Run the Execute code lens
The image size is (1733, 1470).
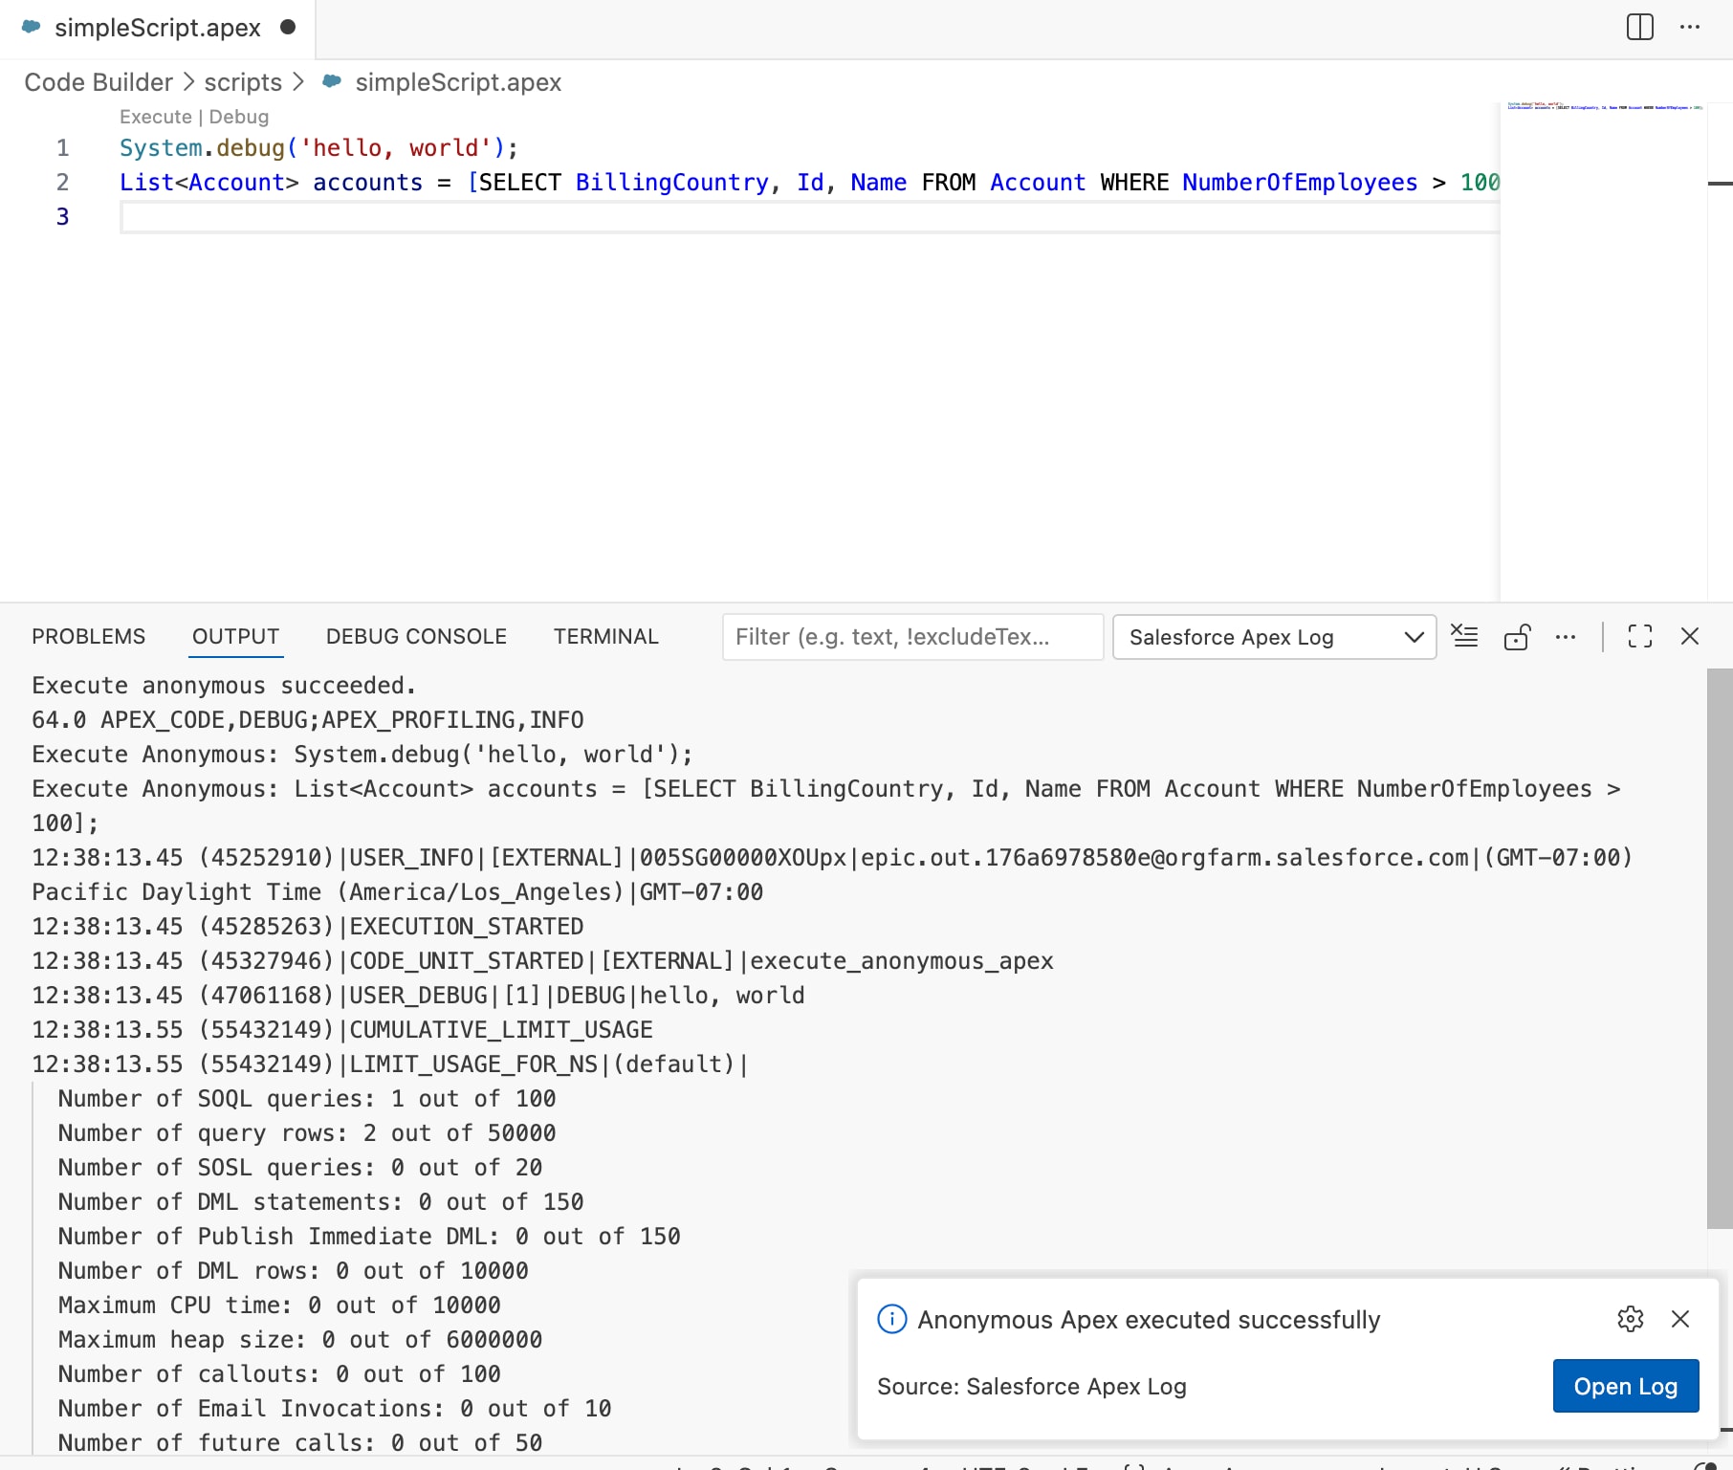pos(155,117)
